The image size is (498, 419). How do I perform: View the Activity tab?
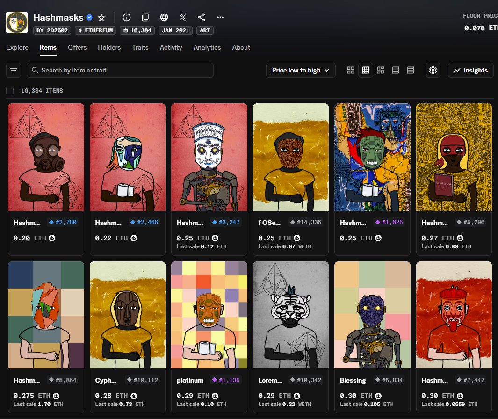tap(171, 47)
